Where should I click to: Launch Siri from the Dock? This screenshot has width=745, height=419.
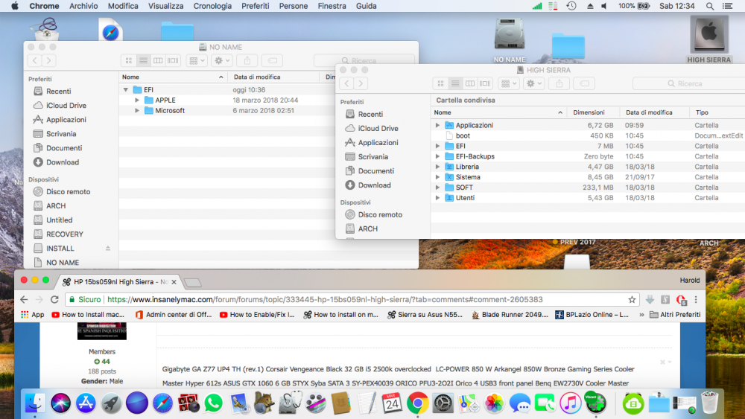click(x=60, y=403)
